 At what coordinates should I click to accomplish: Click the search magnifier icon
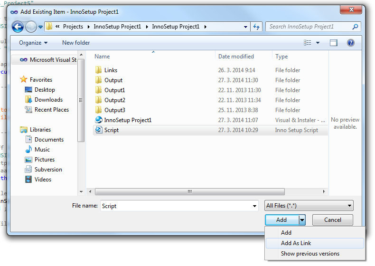pos(356,27)
